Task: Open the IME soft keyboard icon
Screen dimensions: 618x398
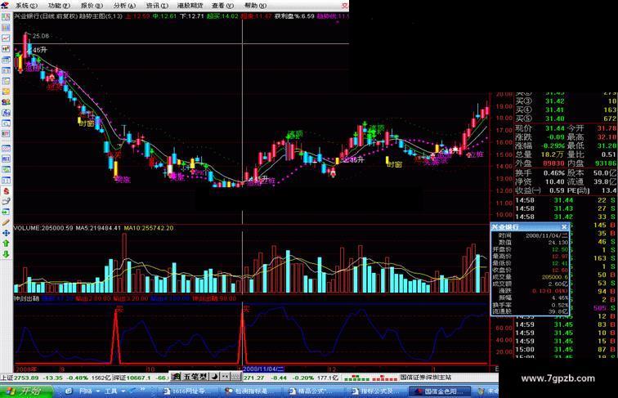Action: click(x=236, y=377)
